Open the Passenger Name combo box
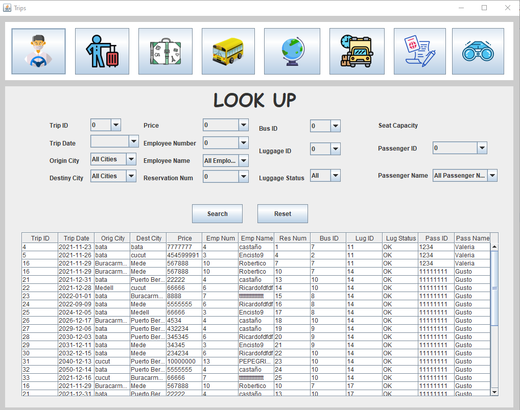Image resolution: width=520 pixels, height=410 pixels. pyautogui.click(x=465, y=176)
